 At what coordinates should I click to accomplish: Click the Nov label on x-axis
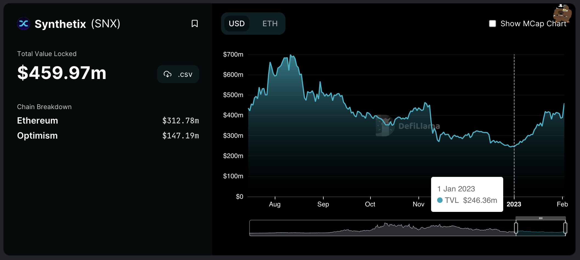[418, 204]
